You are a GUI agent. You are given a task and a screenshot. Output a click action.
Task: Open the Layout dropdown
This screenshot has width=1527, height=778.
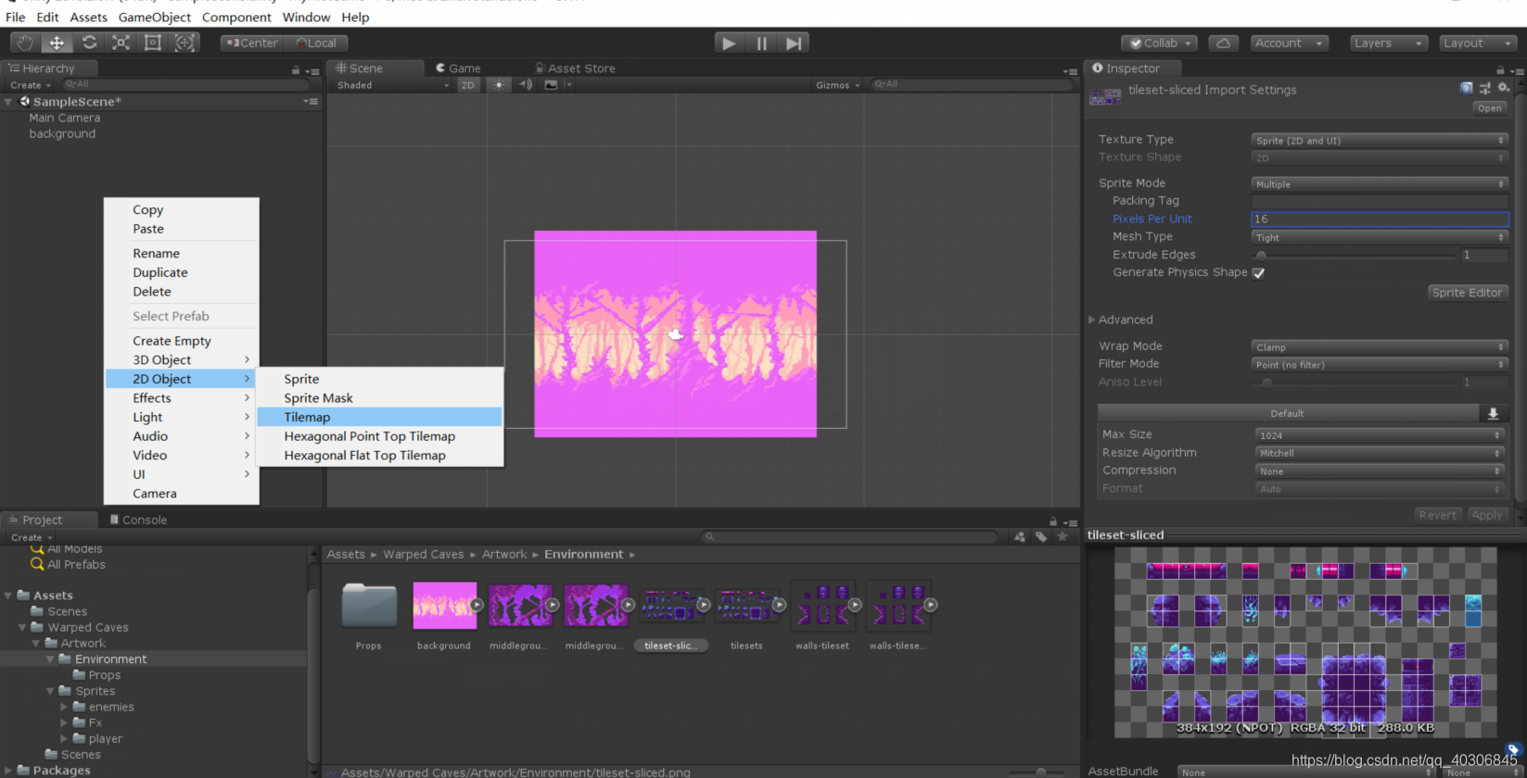point(1478,44)
